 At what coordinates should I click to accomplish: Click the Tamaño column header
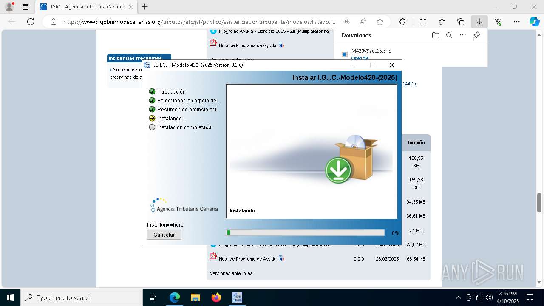pyautogui.click(x=416, y=143)
